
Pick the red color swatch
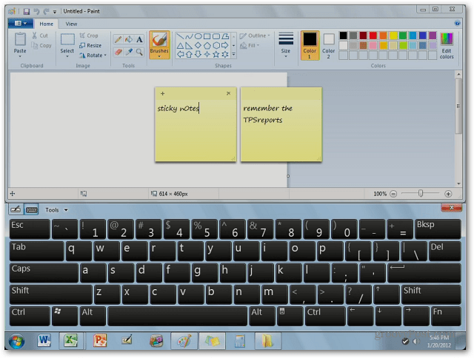(x=373, y=36)
